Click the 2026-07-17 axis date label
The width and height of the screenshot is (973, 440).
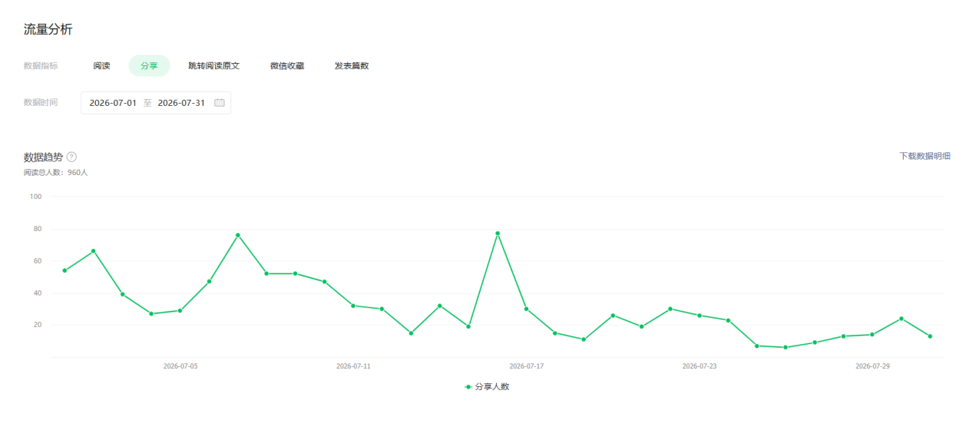526,366
